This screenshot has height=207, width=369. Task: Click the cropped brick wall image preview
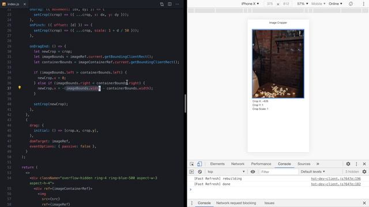pyautogui.click(x=278, y=64)
